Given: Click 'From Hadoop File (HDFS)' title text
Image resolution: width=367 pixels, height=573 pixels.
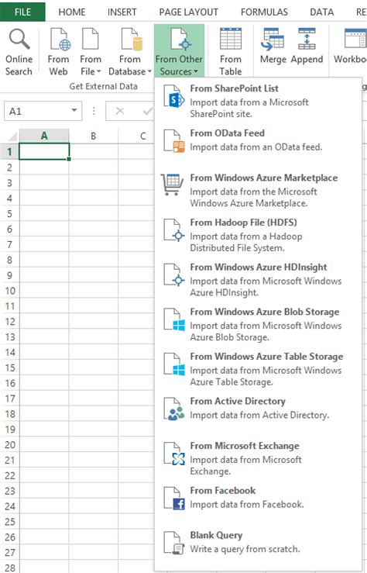Looking at the screenshot, I should coord(243,223).
